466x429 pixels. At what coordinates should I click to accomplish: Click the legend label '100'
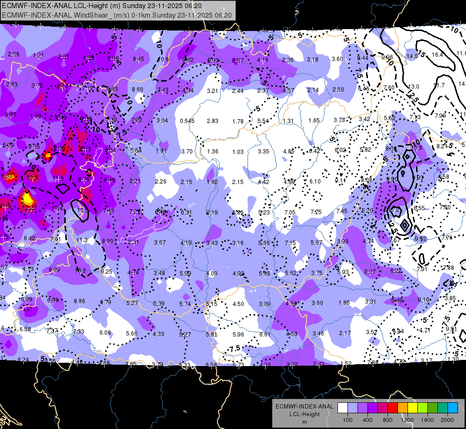pos(347,420)
